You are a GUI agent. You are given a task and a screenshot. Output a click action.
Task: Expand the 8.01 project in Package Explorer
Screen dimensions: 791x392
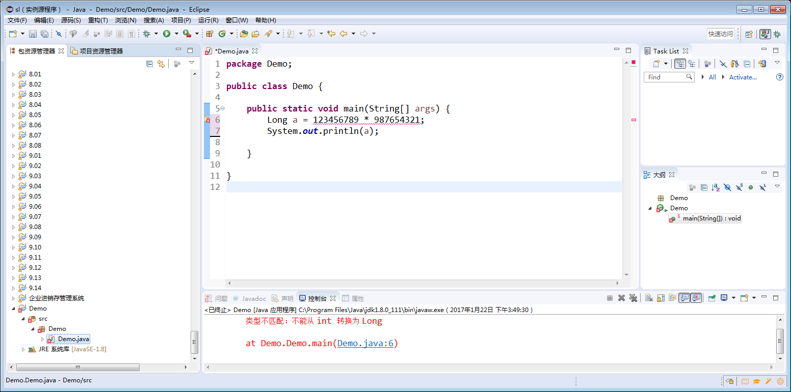[x=14, y=74]
